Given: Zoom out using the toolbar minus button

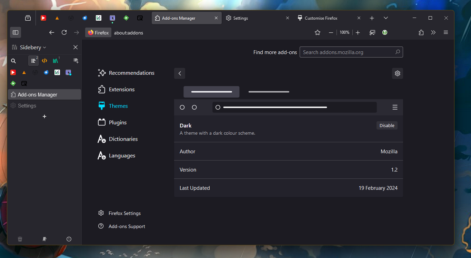Looking at the screenshot, I should [331, 32].
